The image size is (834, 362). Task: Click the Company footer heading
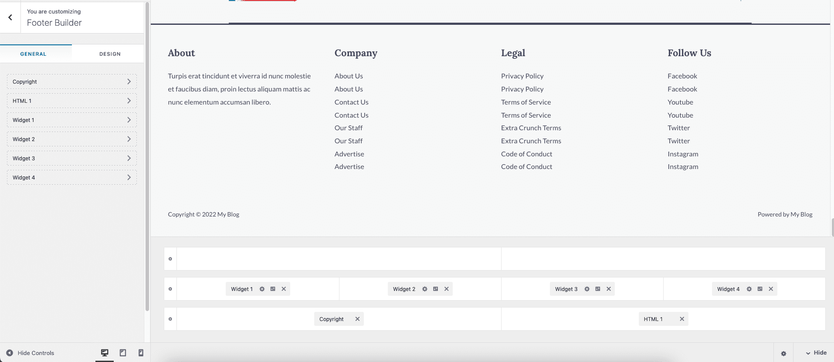coord(356,53)
